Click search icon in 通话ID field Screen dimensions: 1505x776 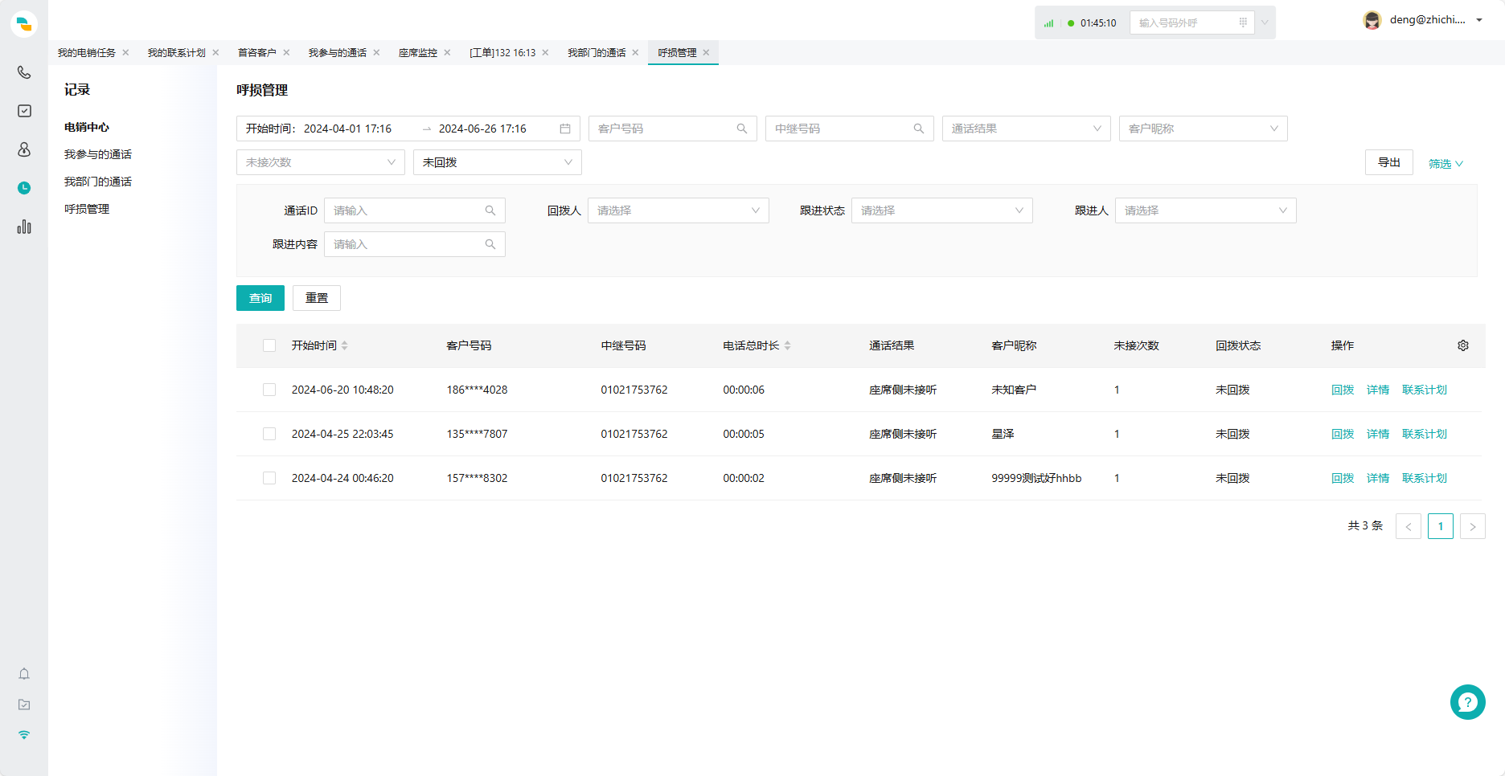tap(490, 210)
